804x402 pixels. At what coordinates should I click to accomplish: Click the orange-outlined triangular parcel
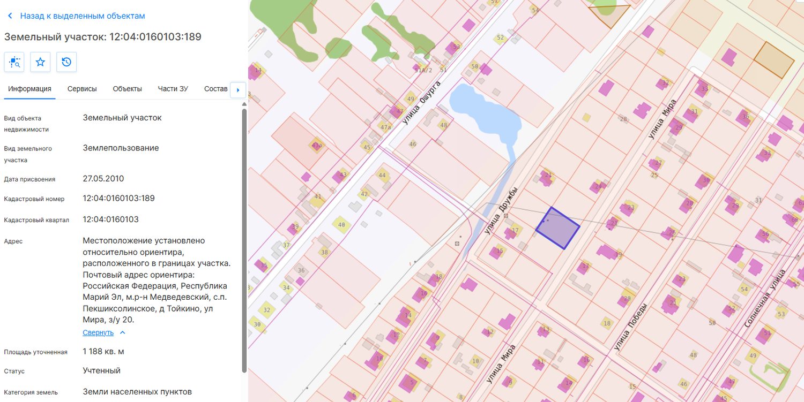coord(610,14)
